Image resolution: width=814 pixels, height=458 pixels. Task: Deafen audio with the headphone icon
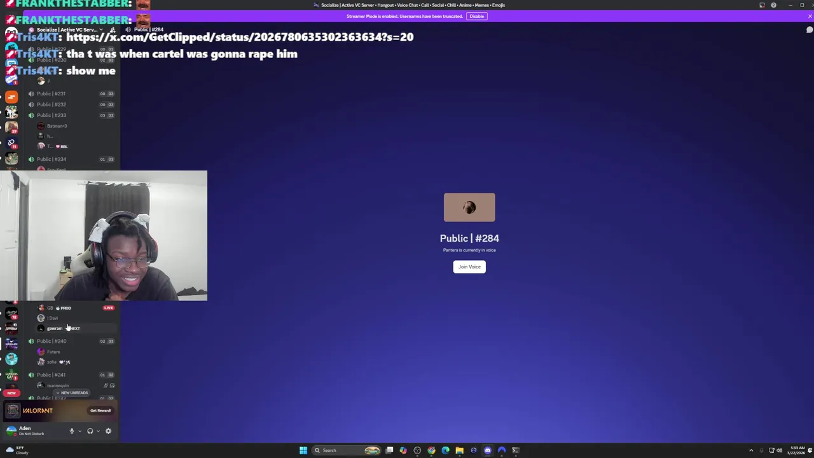tap(90, 431)
